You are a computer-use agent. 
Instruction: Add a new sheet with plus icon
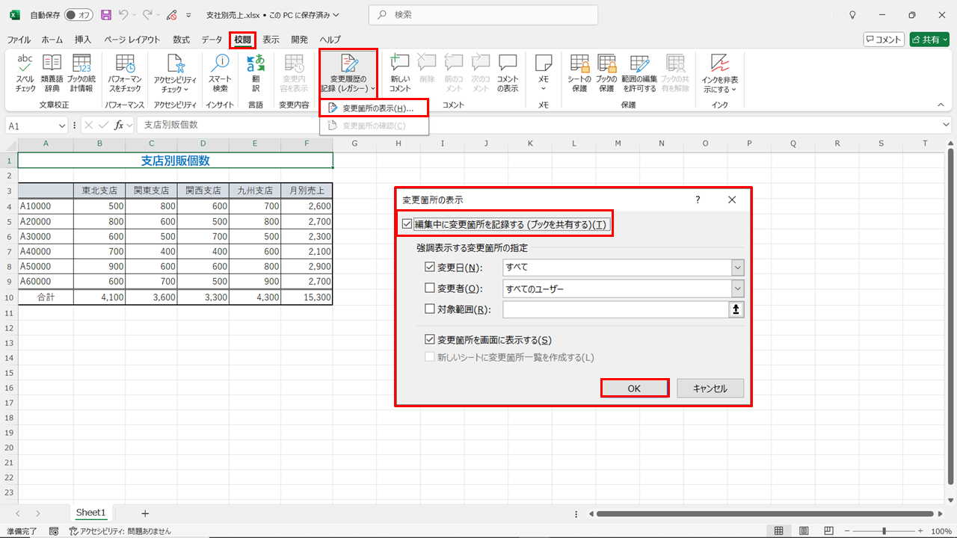pos(145,513)
